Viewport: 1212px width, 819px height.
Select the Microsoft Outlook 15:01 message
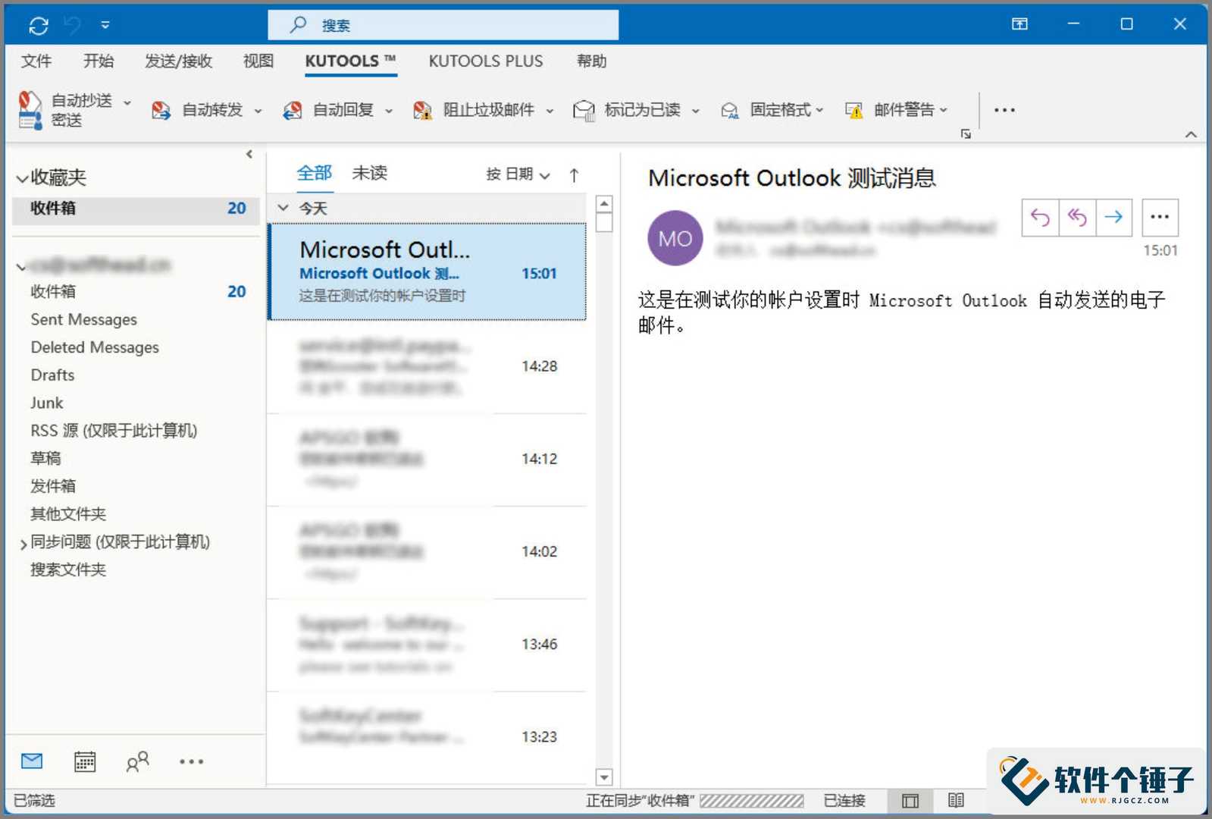[427, 271]
